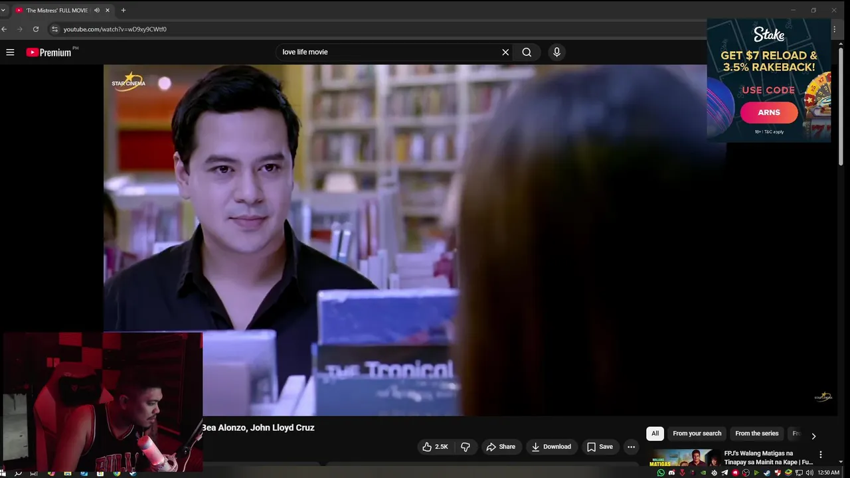Focus the address bar URL youtube.com/watch
The width and height of the screenshot is (850, 478).
point(115,29)
